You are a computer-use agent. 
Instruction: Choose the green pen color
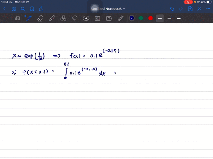click(x=141, y=18)
